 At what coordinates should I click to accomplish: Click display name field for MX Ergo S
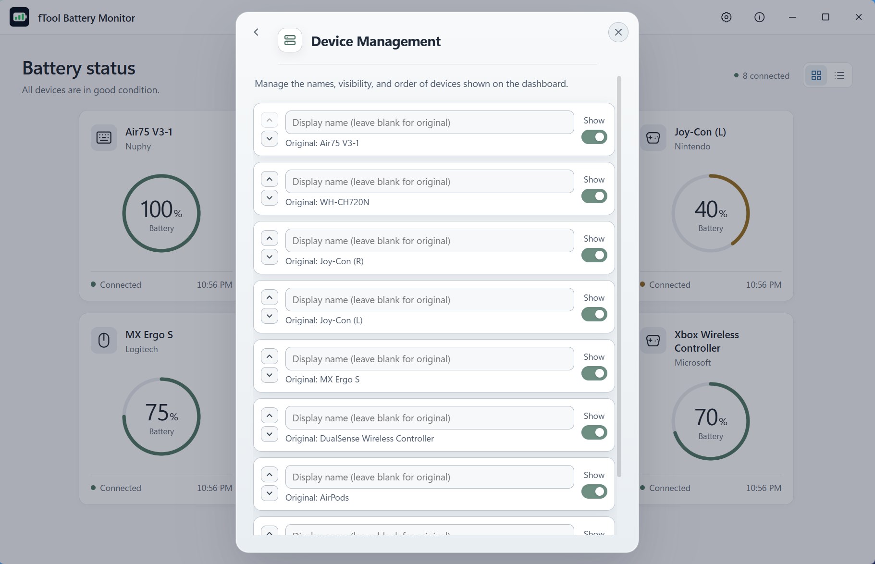pos(430,359)
